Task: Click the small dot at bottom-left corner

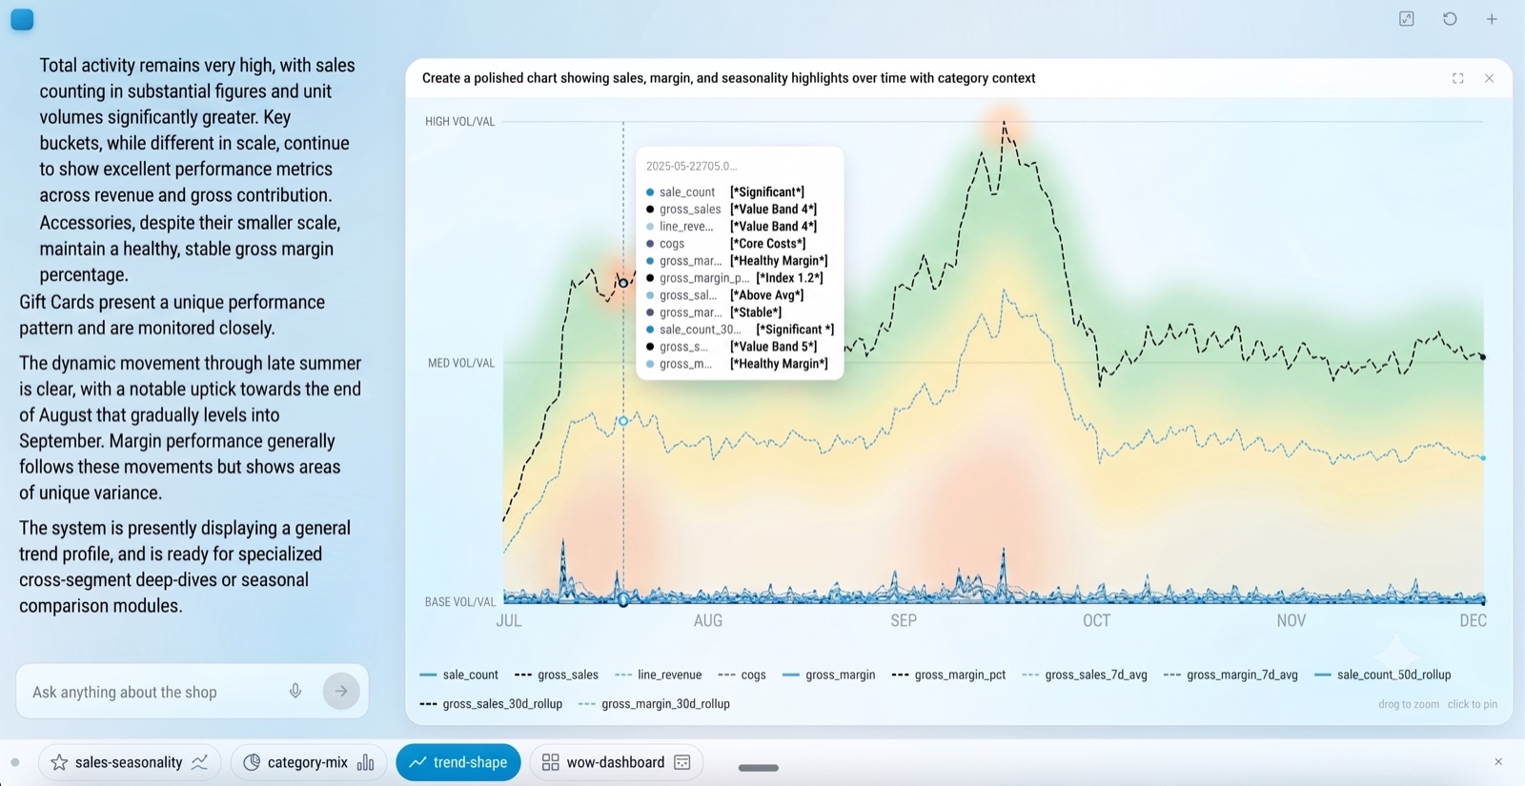Action: 15,762
